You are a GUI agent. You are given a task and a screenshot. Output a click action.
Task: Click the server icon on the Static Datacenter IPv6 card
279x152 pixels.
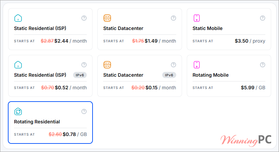pos(107,65)
